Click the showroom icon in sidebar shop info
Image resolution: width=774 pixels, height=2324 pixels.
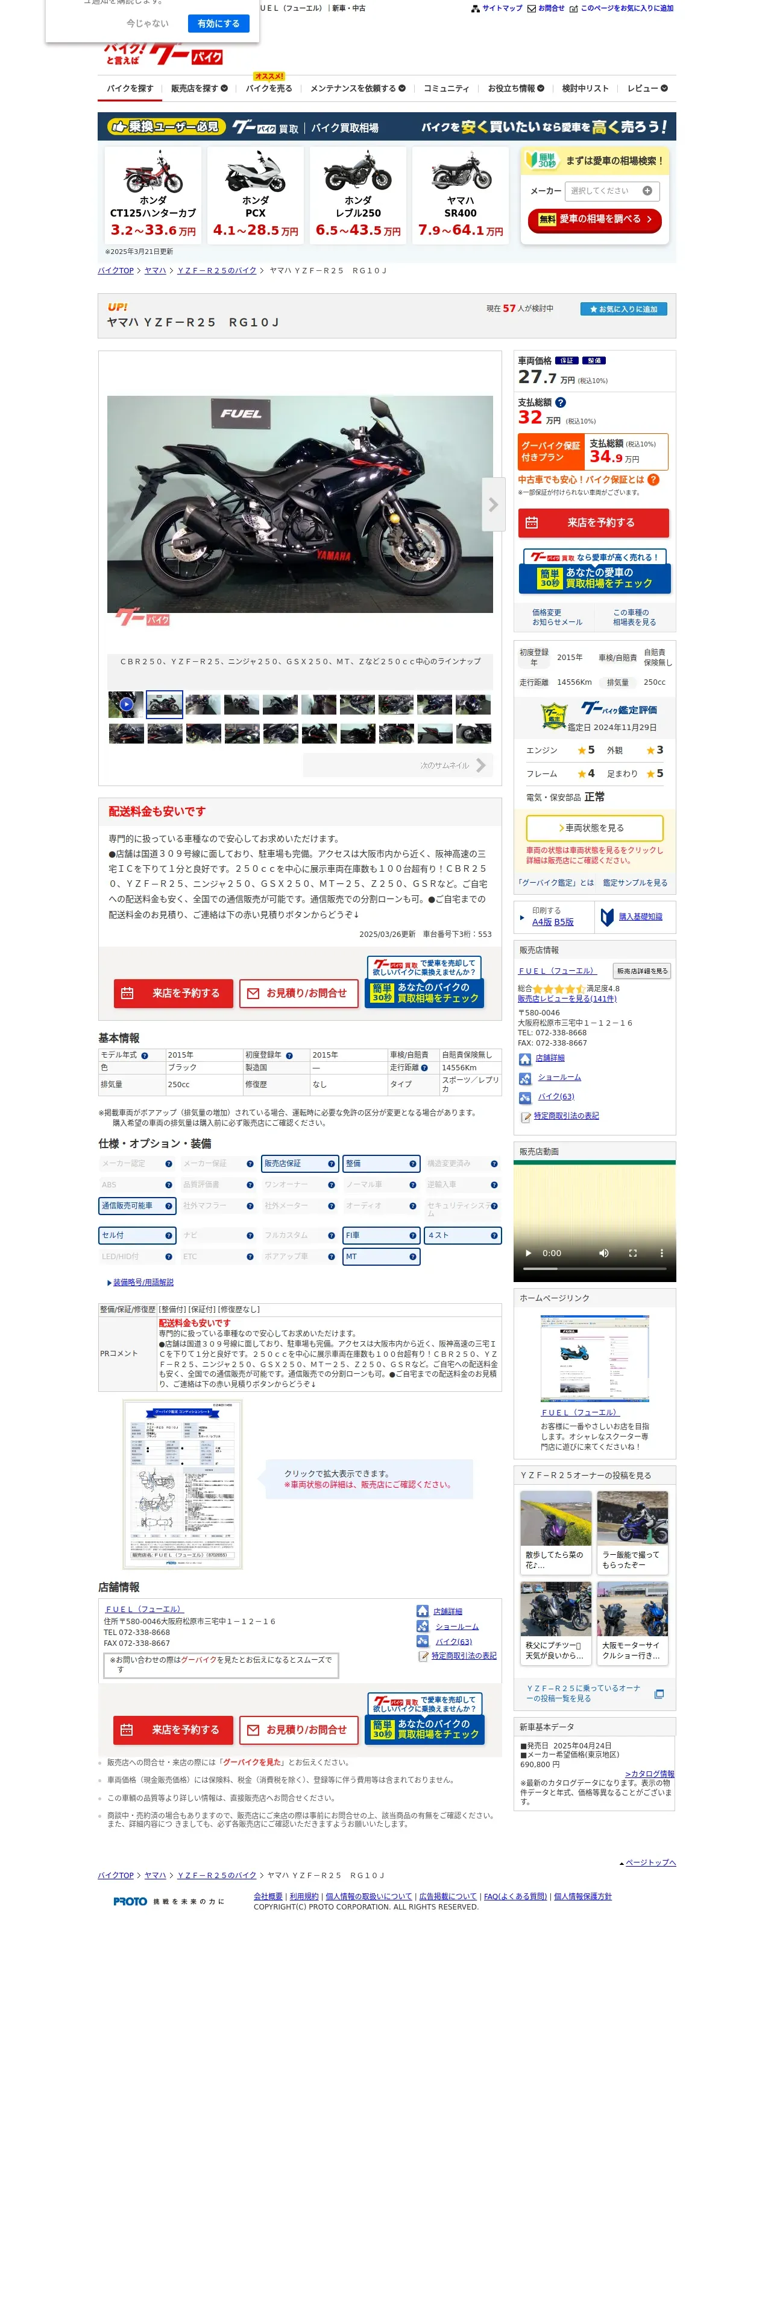(524, 1078)
